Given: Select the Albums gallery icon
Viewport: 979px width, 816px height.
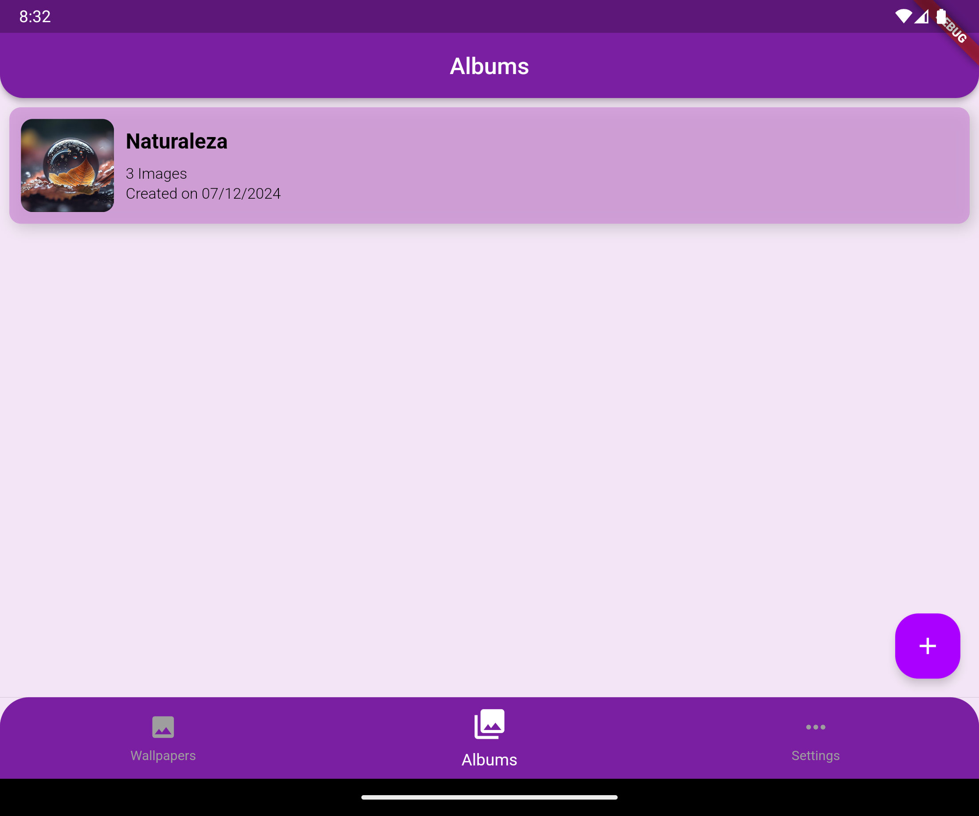Looking at the screenshot, I should [489, 724].
